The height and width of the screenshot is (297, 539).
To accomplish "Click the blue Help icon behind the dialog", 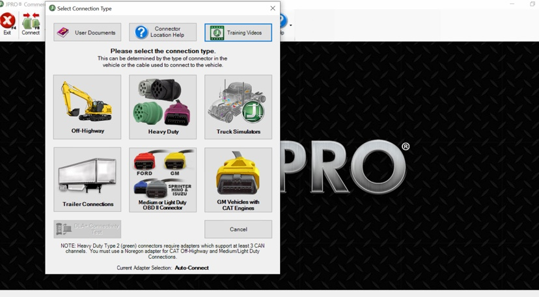I will tap(283, 21).
